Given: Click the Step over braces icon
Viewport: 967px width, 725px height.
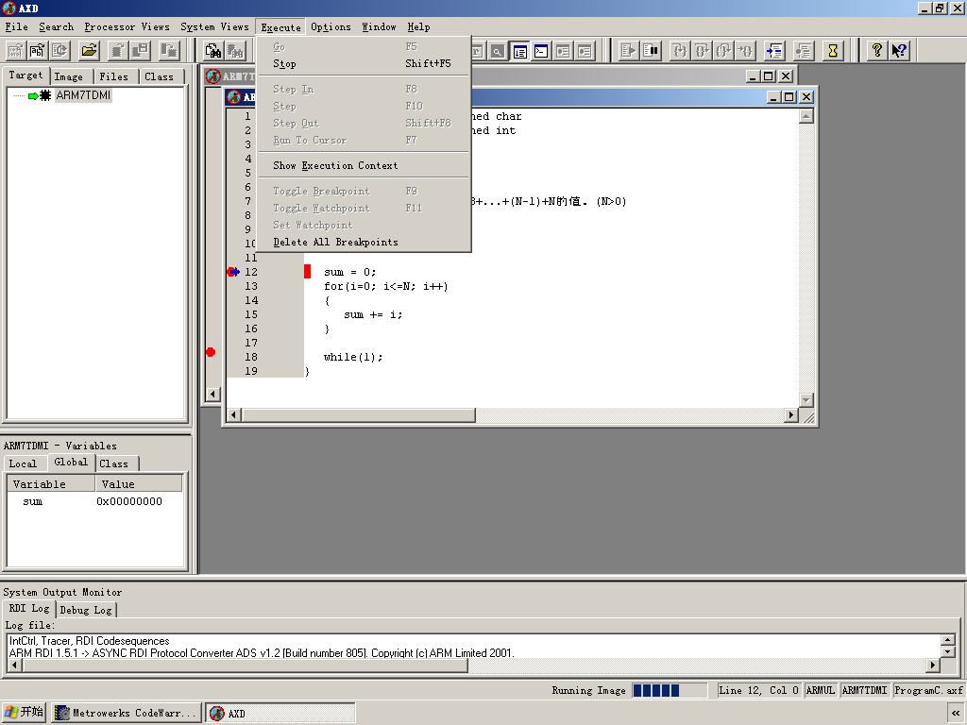Looking at the screenshot, I should [702, 51].
